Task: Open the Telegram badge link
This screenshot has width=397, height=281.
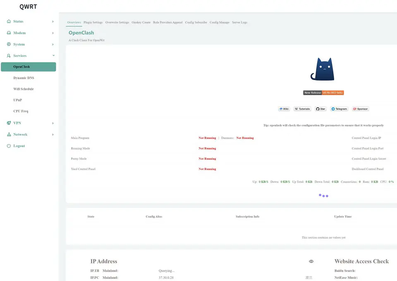Action: point(339,109)
